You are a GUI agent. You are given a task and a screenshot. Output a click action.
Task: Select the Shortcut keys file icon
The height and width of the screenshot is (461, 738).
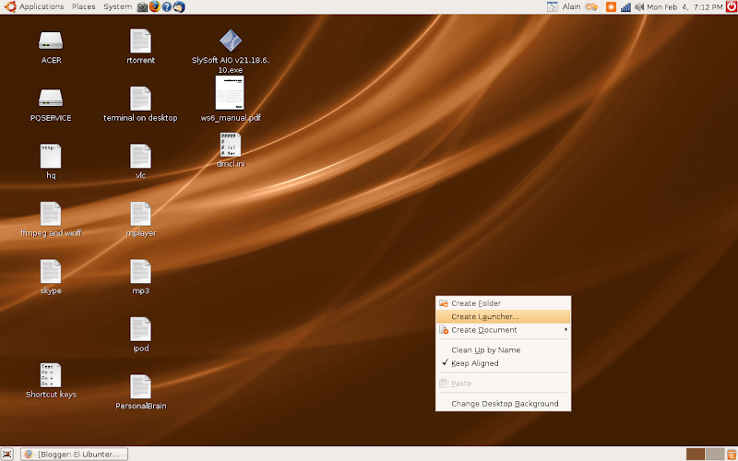click(51, 375)
